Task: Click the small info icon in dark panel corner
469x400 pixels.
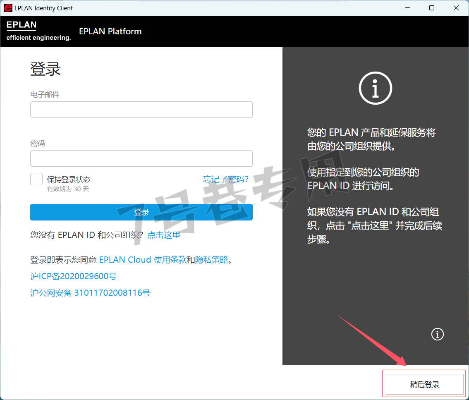Action: coord(437,334)
